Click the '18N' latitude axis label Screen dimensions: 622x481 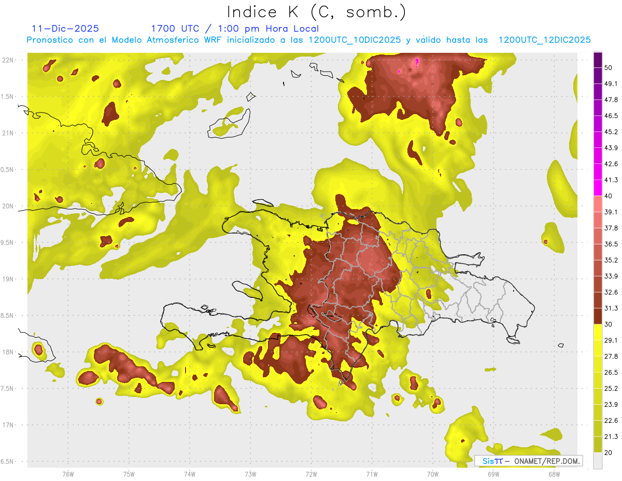[9, 352]
